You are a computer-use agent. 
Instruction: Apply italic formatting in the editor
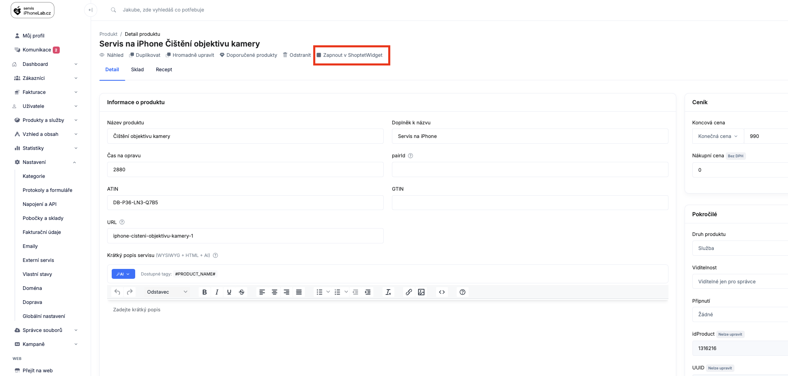217,292
